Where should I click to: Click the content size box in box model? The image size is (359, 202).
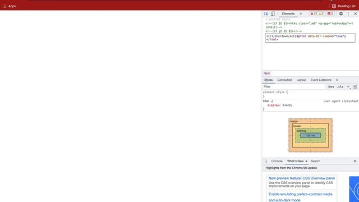[310, 136]
